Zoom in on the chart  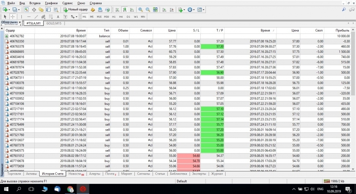pyautogui.click(x=141, y=9)
